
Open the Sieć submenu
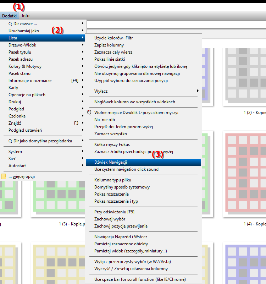coord(43,159)
